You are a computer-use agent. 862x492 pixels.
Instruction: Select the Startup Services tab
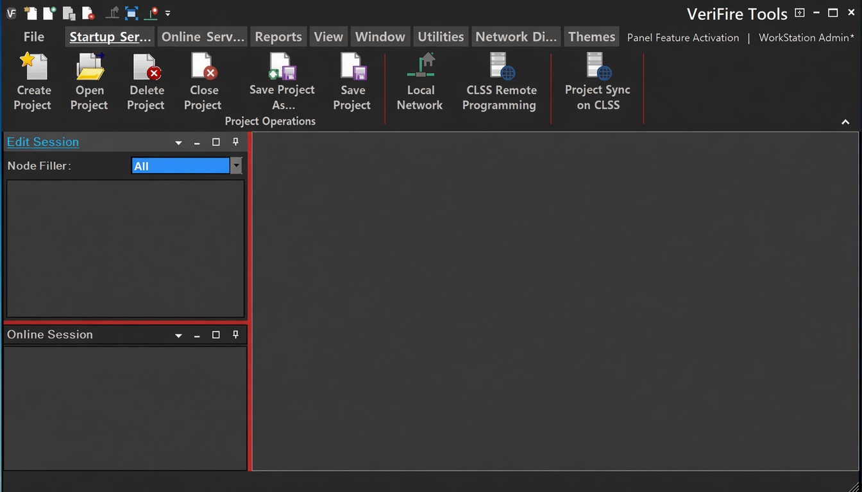[110, 37]
